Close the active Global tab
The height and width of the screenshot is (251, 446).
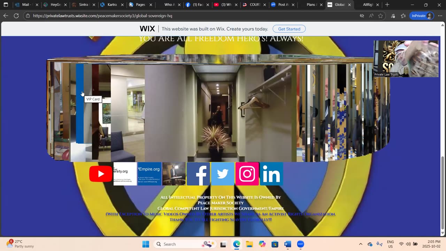pyautogui.click(x=349, y=5)
